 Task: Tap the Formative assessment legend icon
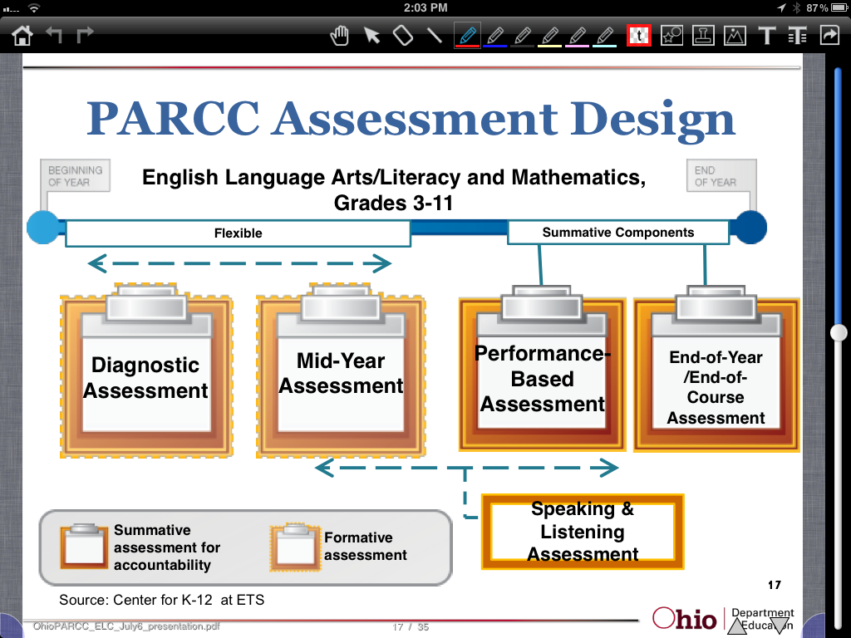click(295, 547)
